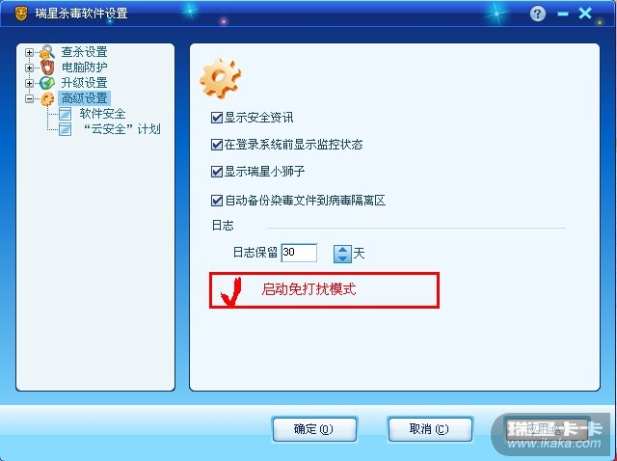Image resolution: width=617 pixels, height=461 pixels.
Task: Click the magnifier icon beside 查杀设置
Action: [x=47, y=52]
